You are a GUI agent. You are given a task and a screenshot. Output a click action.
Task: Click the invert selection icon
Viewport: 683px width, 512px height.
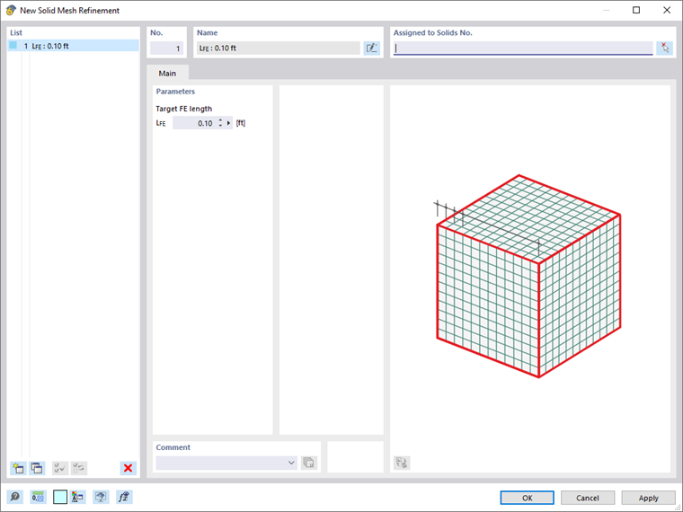coord(79,468)
